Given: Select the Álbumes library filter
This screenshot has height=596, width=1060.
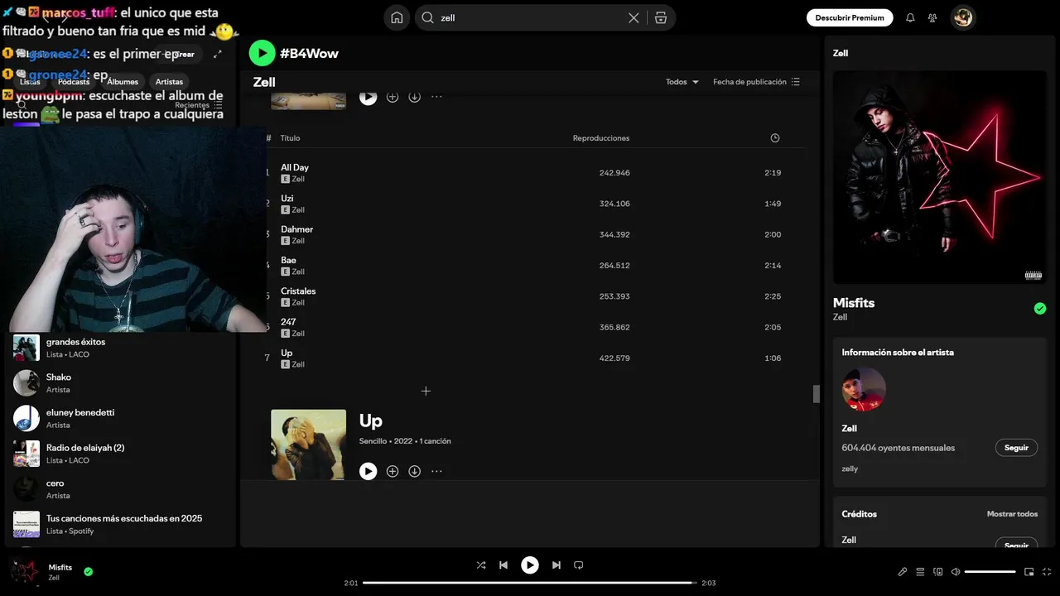Looking at the screenshot, I should (x=123, y=82).
